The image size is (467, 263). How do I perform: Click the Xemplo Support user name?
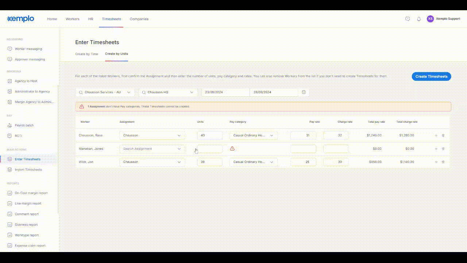(448, 19)
